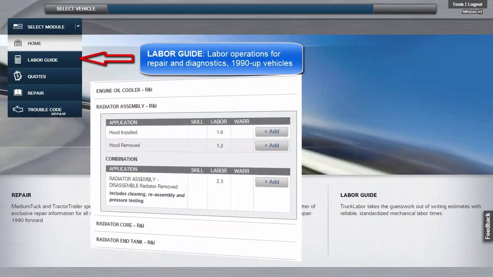Image resolution: width=493 pixels, height=277 pixels.
Task: Add the Hood Removed labor row
Action: click(272, 145)
